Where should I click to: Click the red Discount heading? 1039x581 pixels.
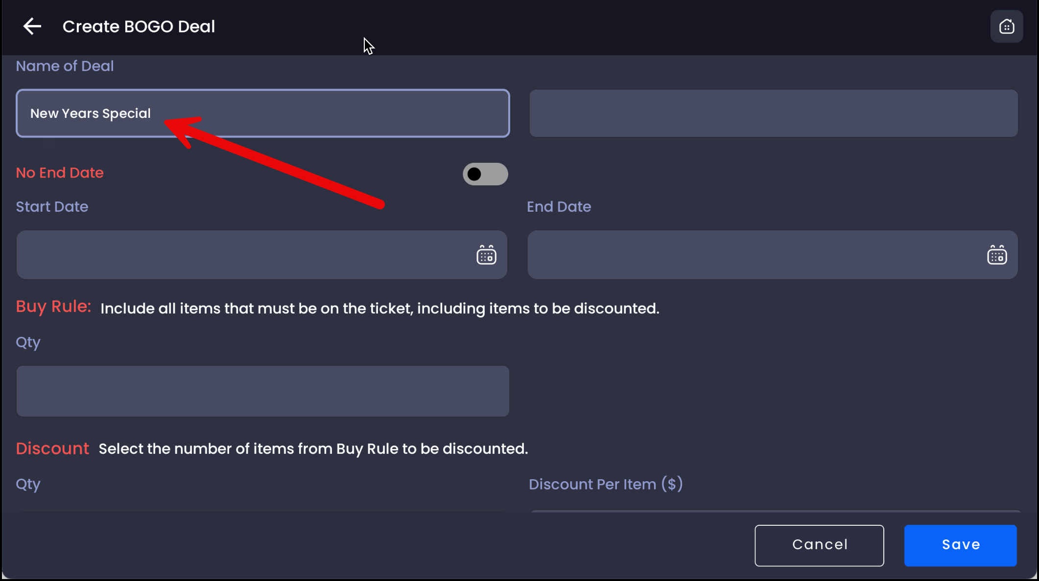click(x=52, y=448)
